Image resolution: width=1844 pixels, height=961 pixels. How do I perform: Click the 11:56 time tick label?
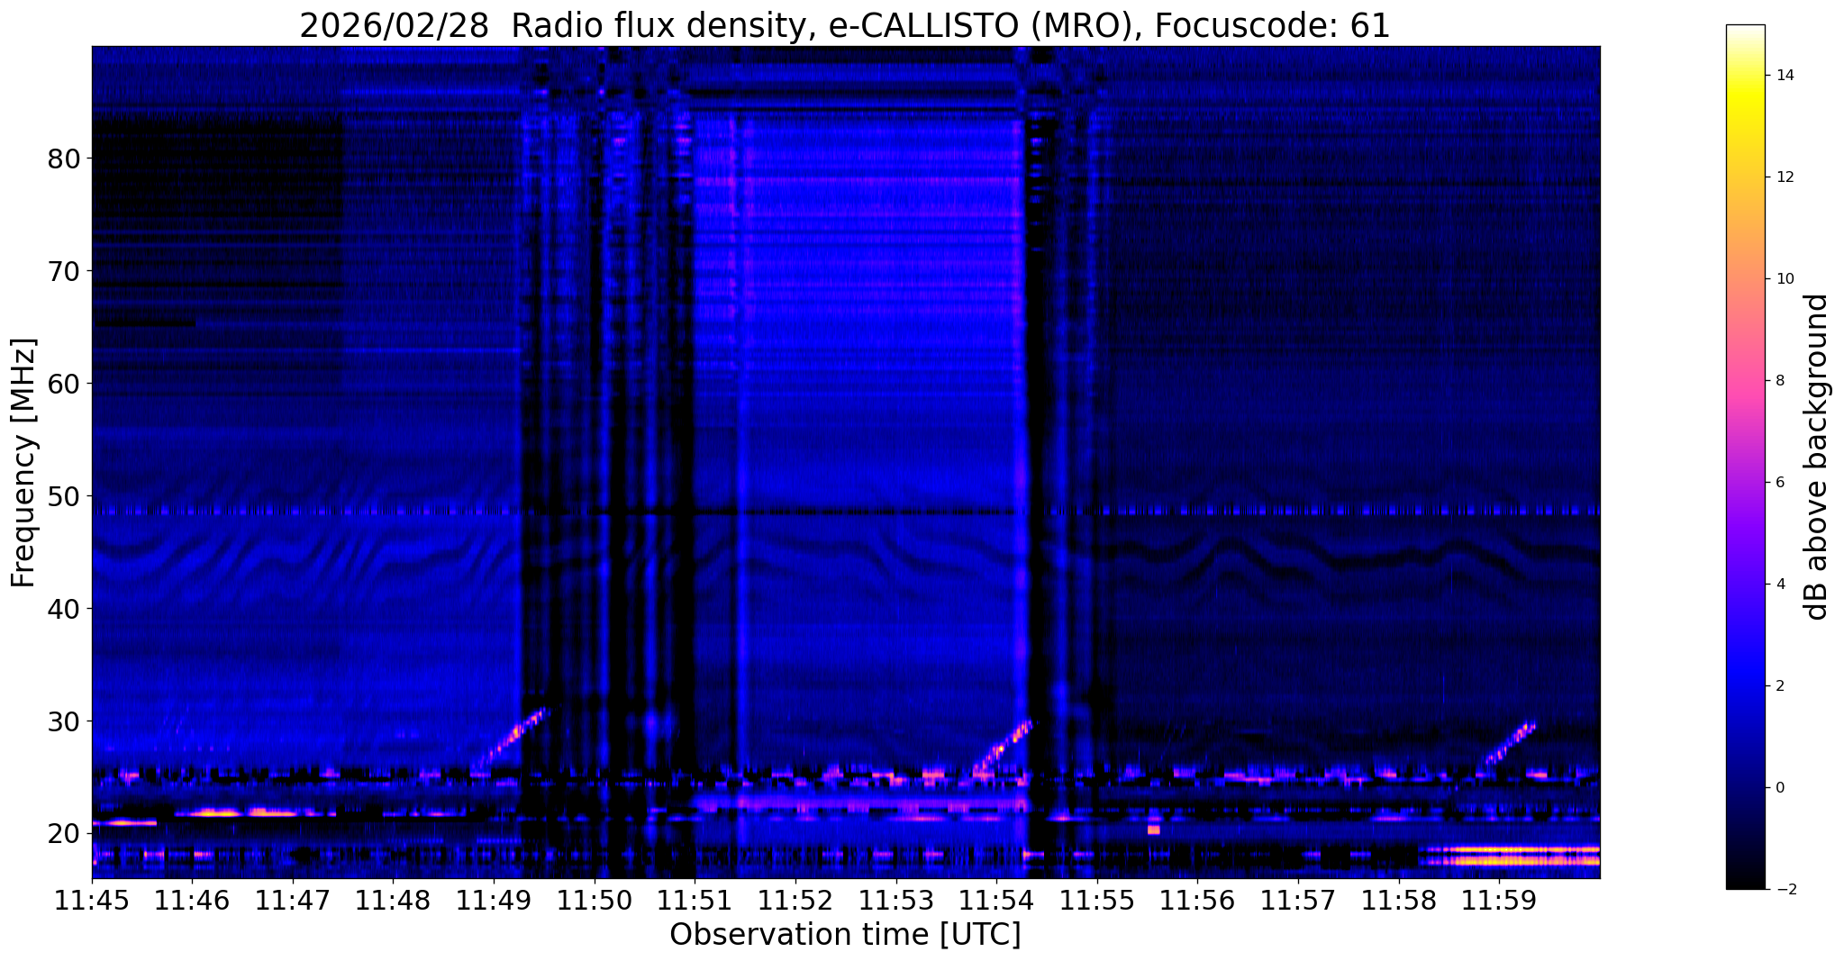1196,899
